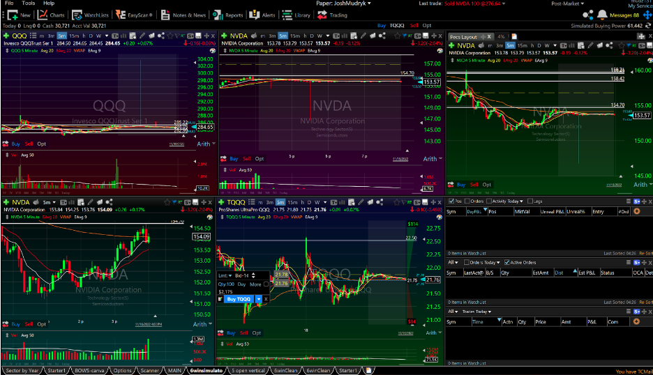This screenshot has height=375, width=653.
Task: Open the File menu
Action: click(9, 3)
